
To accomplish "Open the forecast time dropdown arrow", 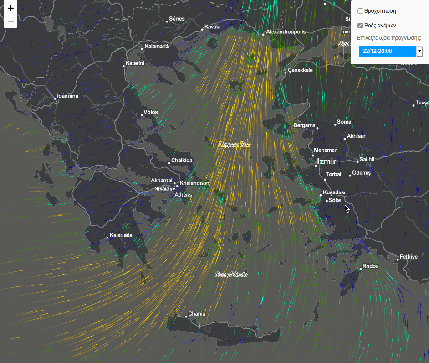I will point(419,51).
